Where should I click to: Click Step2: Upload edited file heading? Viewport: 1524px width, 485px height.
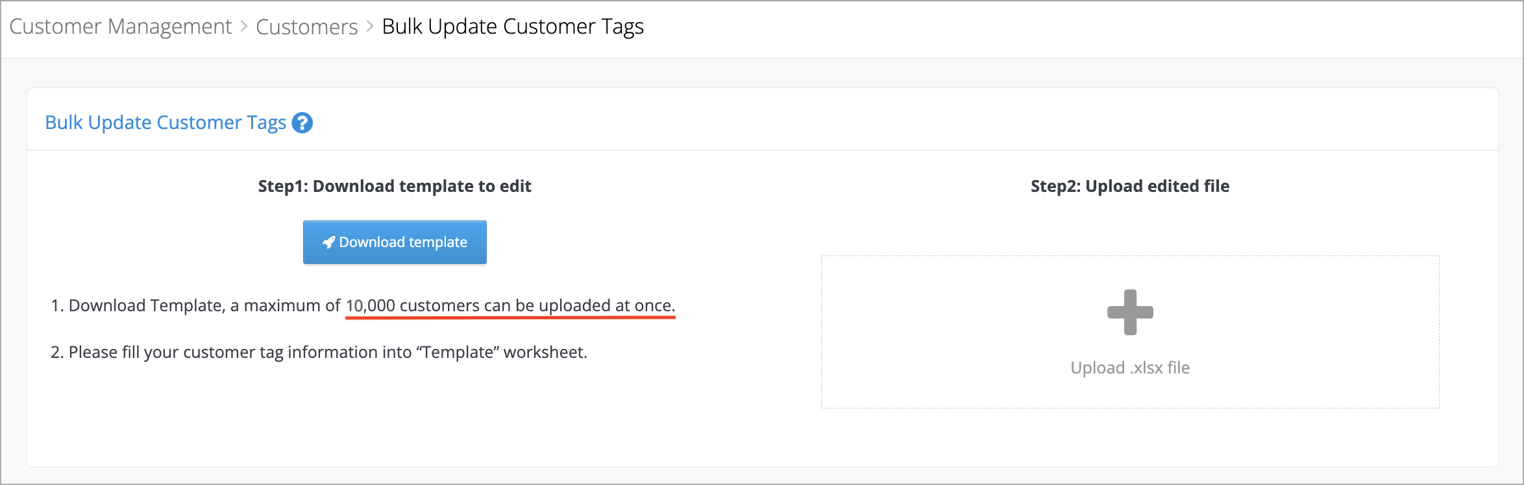[1130, 186]
